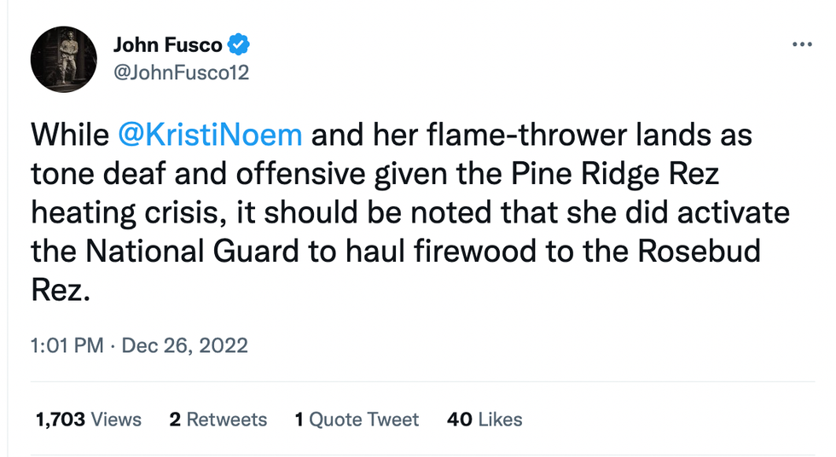Open the 1 Quote Tweet list
This screenshot has width=836, height=457.
click(357, 419)
